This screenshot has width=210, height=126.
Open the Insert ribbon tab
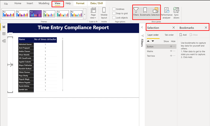pyautogui.click(x=30, y=3)
